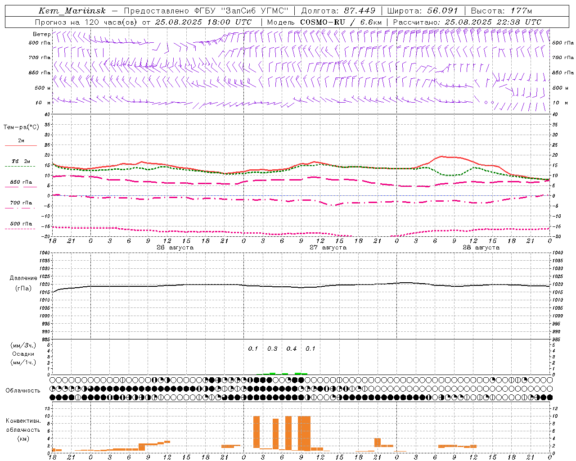Click the Рассчитано 22:38 UTC timestamp
Image resolution: width=576 pixels, height=461 pixels.
[467, 22]
